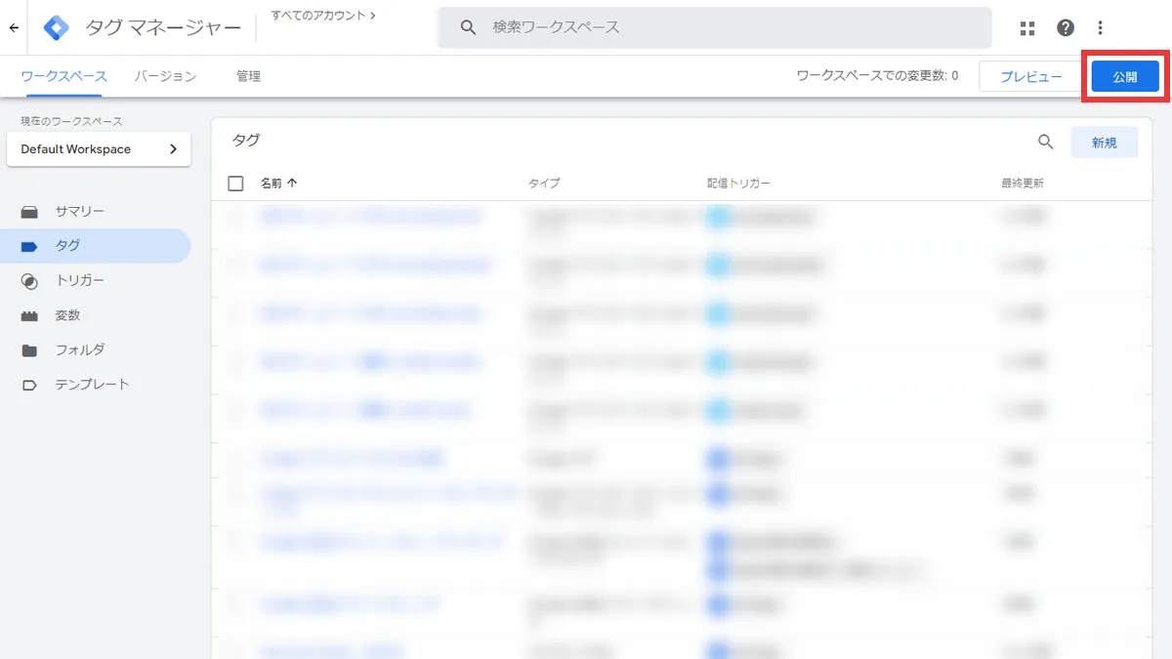Expand the Default Workspace selector chevron

click(x=174, y=149)
